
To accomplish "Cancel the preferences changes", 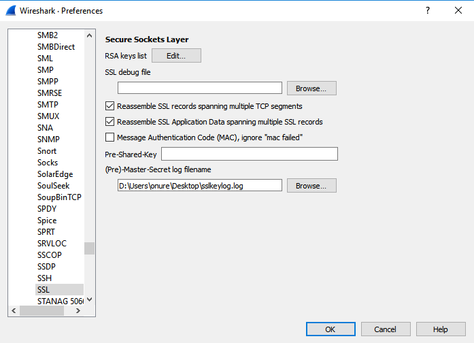I will 386,329.
